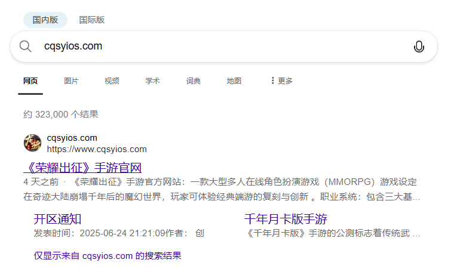This screenshot has width=457, height=278.
Task: Show the 地图 results tab
Action: click(x=234, y=81)
